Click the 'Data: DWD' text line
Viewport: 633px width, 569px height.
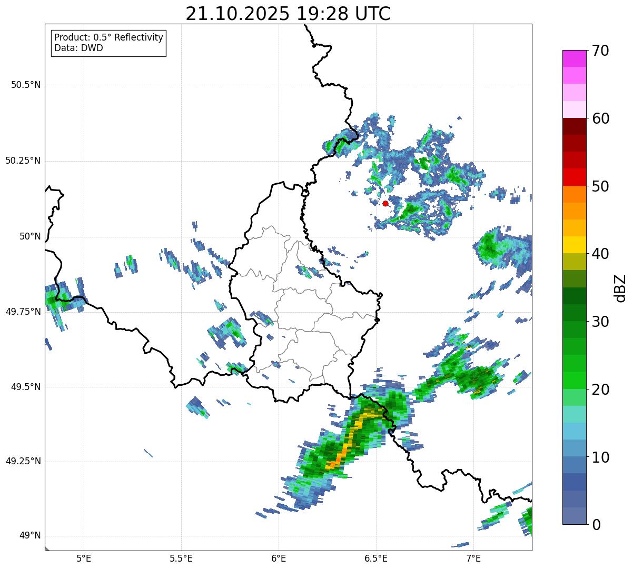tap(79, 48)
